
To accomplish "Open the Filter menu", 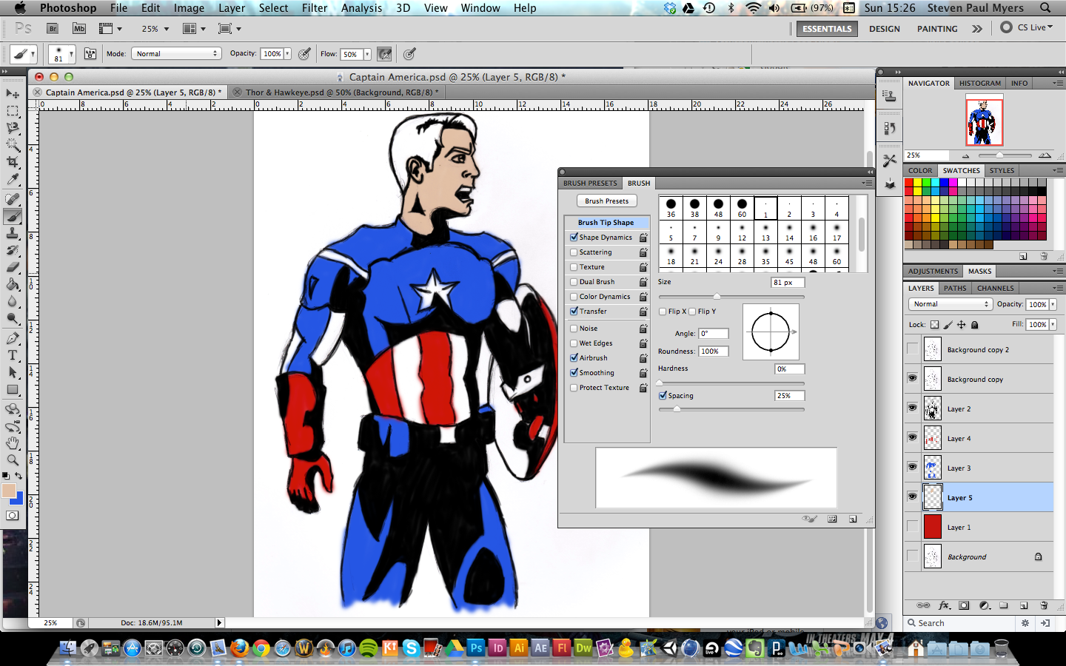I will tap(315, 8).
